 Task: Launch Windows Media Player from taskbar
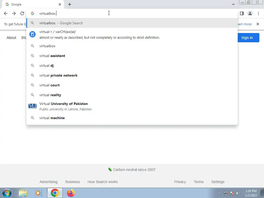[39, 193]
